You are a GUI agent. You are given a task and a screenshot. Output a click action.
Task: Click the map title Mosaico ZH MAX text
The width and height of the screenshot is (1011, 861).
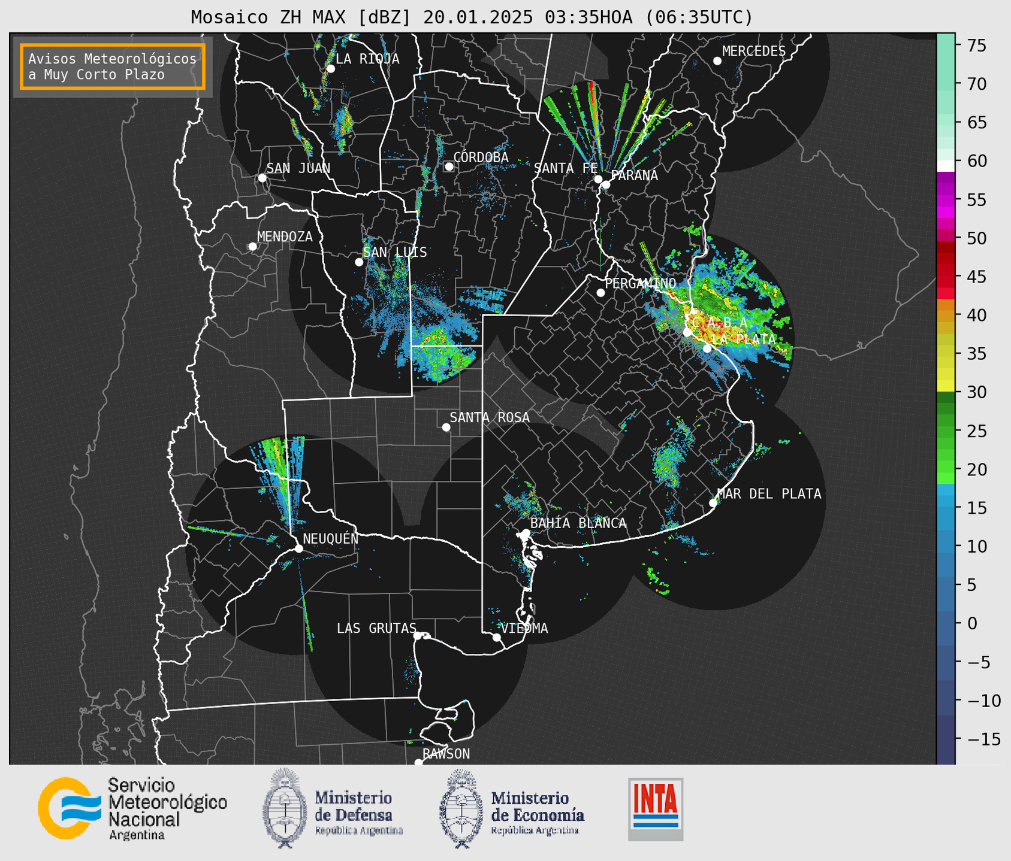pos(270,17)
